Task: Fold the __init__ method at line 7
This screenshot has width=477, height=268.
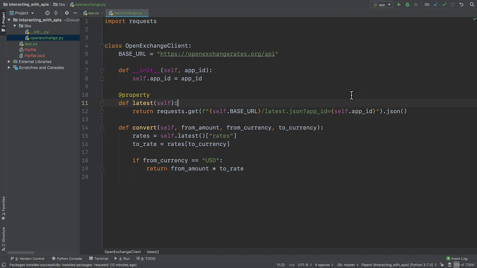Action: pos(102,70)
